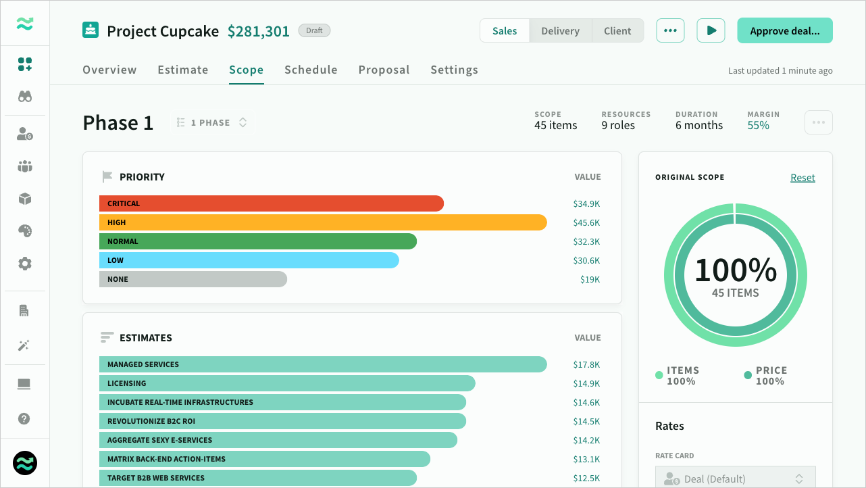Open the Estimate tab

(x=183, y=70)
